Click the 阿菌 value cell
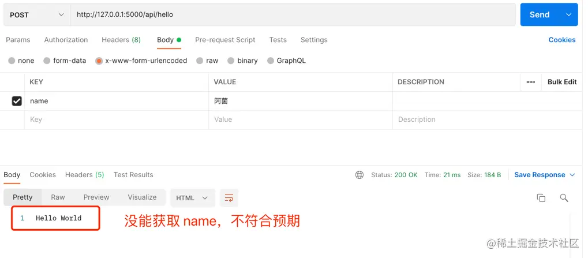588x258 pixels. coord(301,101)
